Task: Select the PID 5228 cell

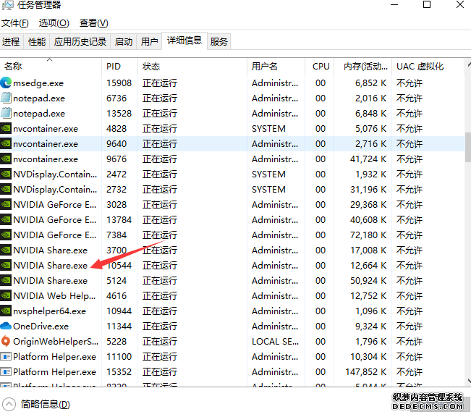Action: [x=116, y=341]
